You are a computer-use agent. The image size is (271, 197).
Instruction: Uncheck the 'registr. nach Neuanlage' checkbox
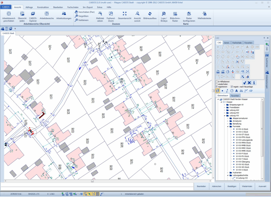231,86
